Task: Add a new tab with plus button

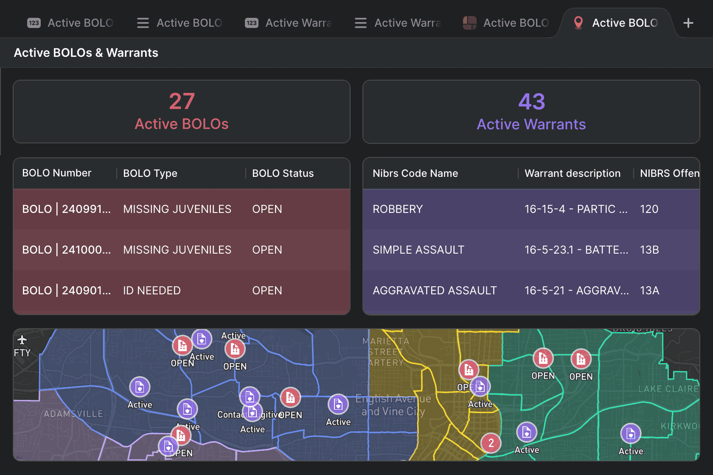Action: 688,23
